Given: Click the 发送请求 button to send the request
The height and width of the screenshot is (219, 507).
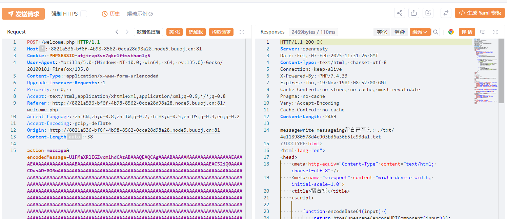Looking at the screenshot, I should pos(23,14).
